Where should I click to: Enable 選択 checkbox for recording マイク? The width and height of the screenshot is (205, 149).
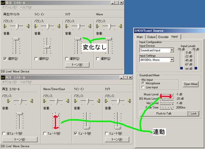coord(67,59)
